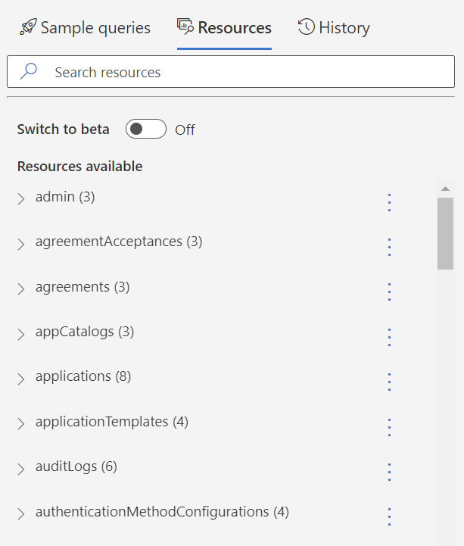The width and height of the screenshot is (464, 546).
Task: Click the applications (8) resource label
Action: pos(83,376)
